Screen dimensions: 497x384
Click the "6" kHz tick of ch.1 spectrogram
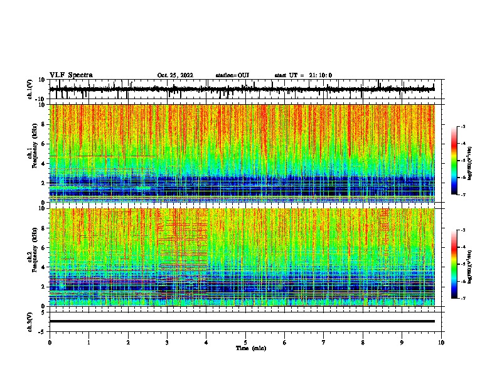click(x=43, y=144)
